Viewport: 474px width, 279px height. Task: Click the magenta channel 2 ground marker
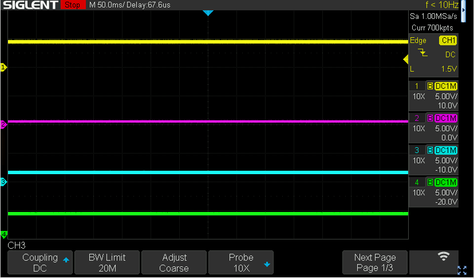coord(3,124)
